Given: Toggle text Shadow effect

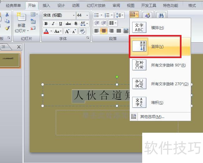Looking at the screenshot, I should pyautogui.click(x=76, y=24).
